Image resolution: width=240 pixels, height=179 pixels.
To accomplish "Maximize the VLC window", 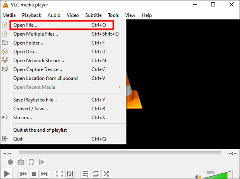I will coord(213,4).
